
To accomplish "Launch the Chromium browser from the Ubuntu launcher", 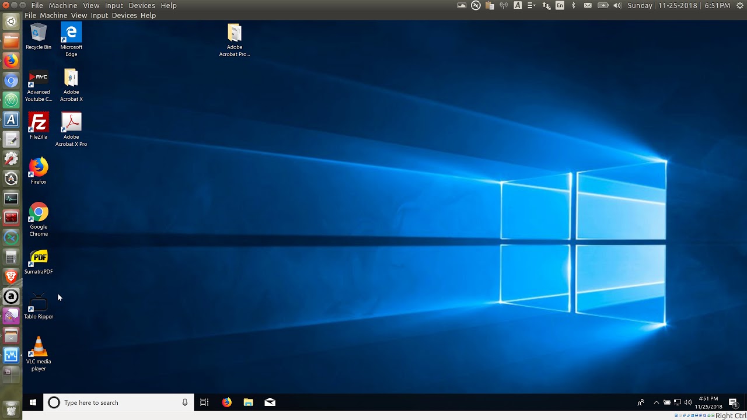I will click(11, 80).
